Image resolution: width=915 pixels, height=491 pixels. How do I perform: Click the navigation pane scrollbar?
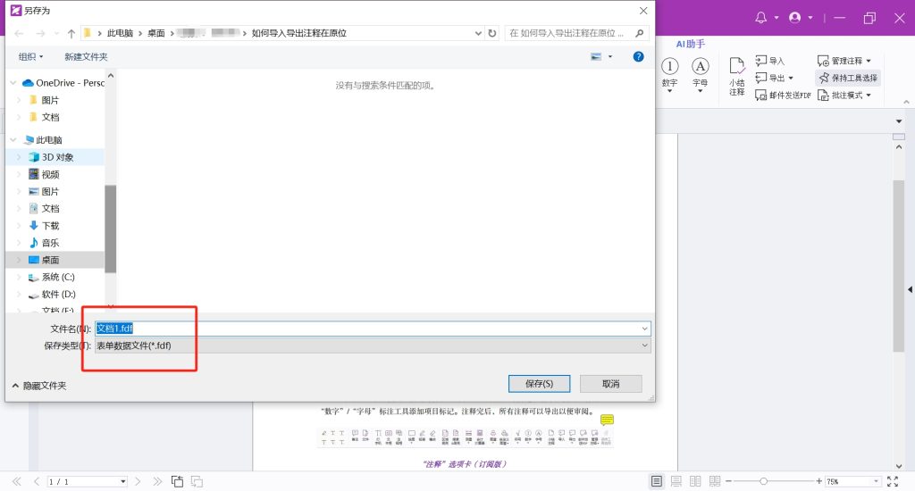pyautogui.click(x=110, y=229)
